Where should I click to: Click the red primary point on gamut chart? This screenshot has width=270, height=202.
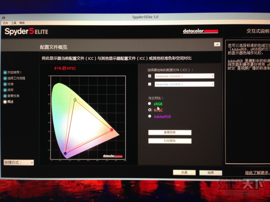coord(112,130)
